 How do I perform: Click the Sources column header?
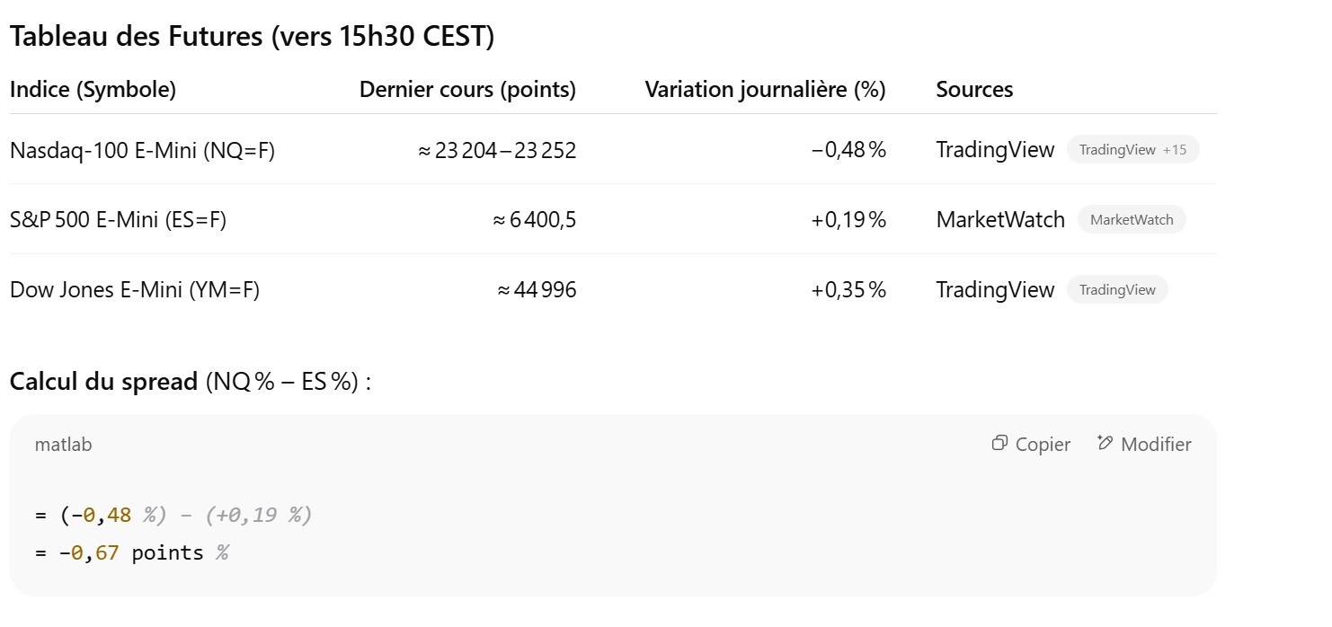[x=974, y=90]
